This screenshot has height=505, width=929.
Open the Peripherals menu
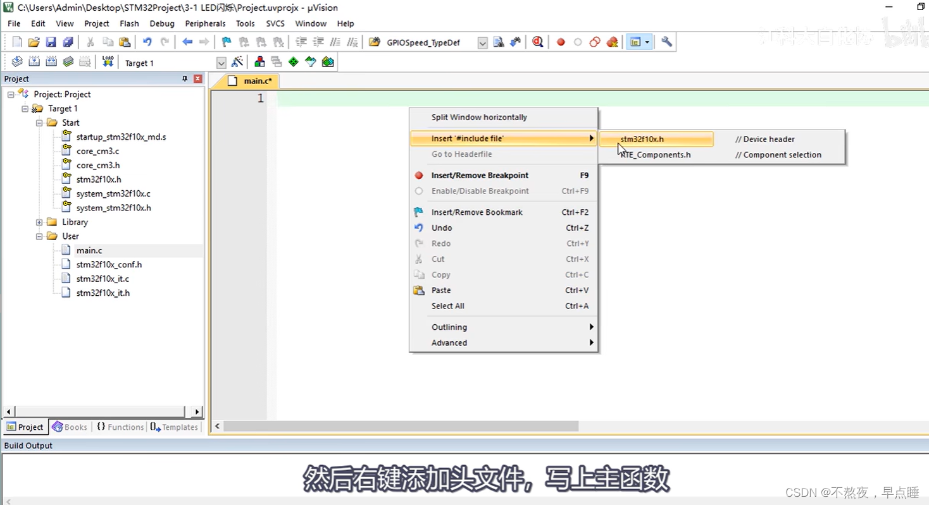tap(205, 23)
